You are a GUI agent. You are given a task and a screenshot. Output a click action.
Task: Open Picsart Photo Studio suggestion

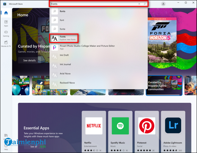coord(98,47)
